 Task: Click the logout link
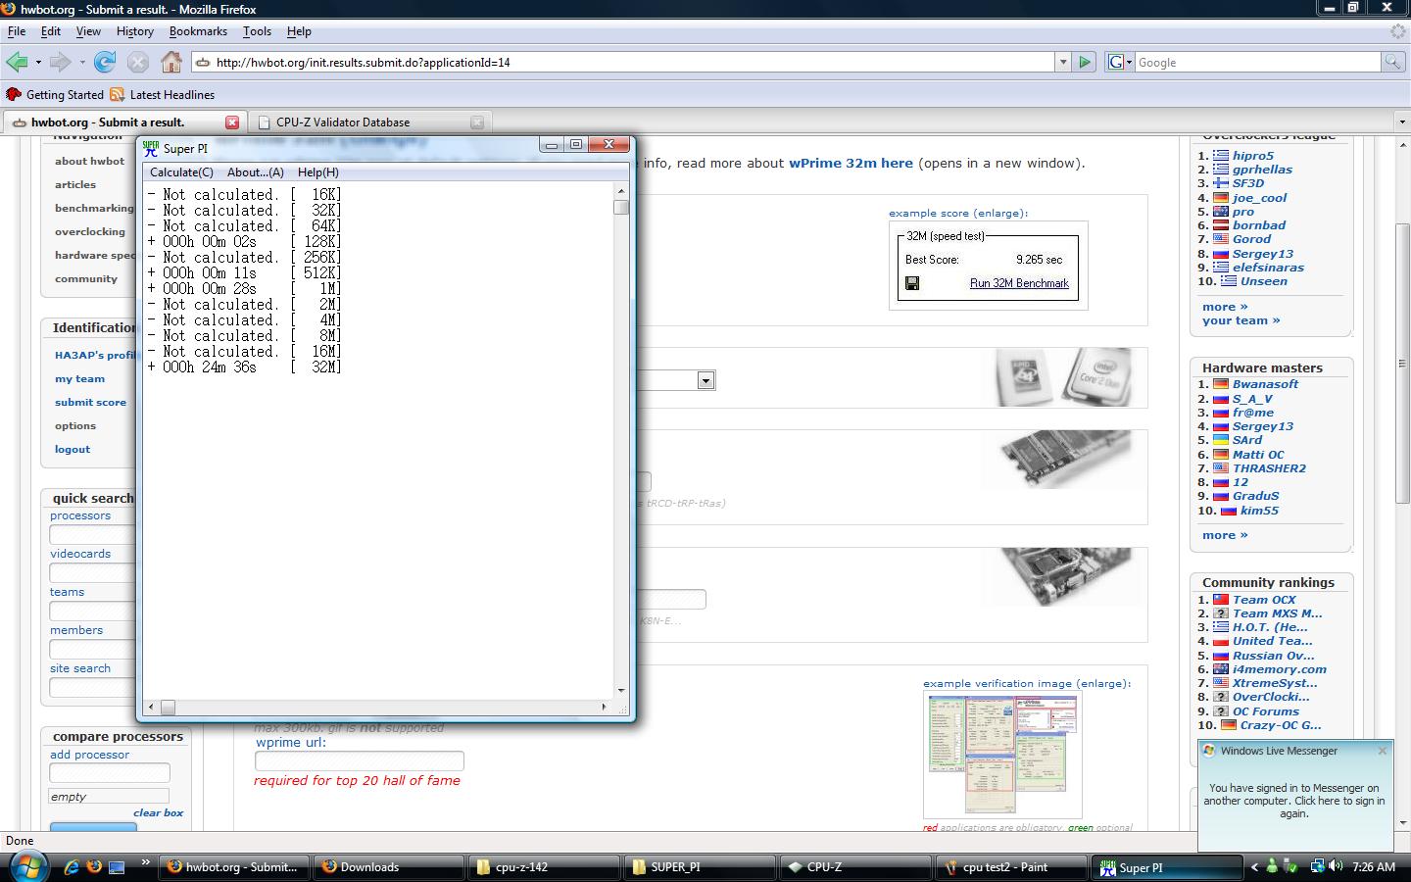coord(73,449)
